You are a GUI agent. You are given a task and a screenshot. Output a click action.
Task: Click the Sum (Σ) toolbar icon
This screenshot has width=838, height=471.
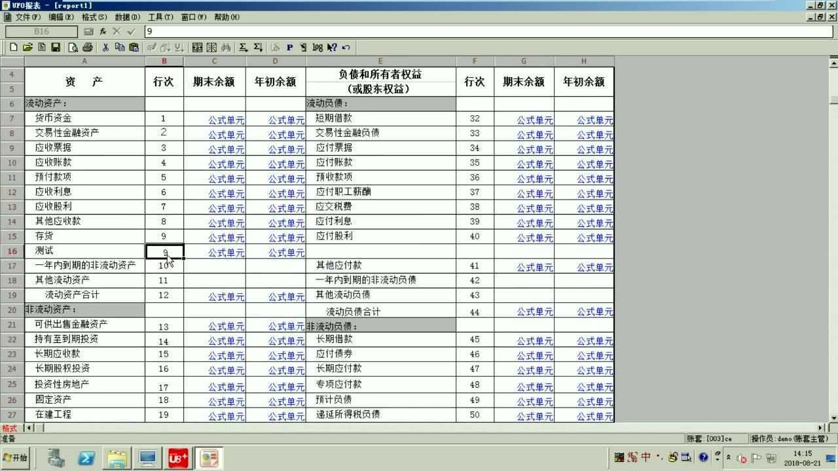coord(242,47)
